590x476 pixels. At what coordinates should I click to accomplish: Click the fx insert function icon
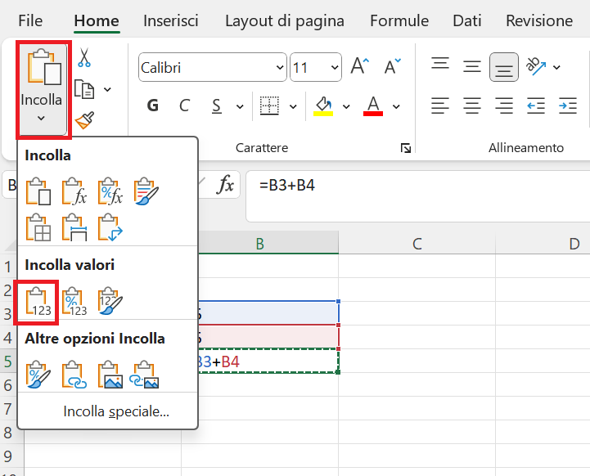[225, 185]
